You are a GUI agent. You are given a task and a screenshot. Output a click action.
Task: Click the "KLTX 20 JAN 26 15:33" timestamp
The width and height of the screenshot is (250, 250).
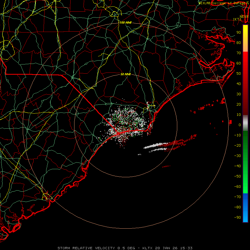coord(167,248)
